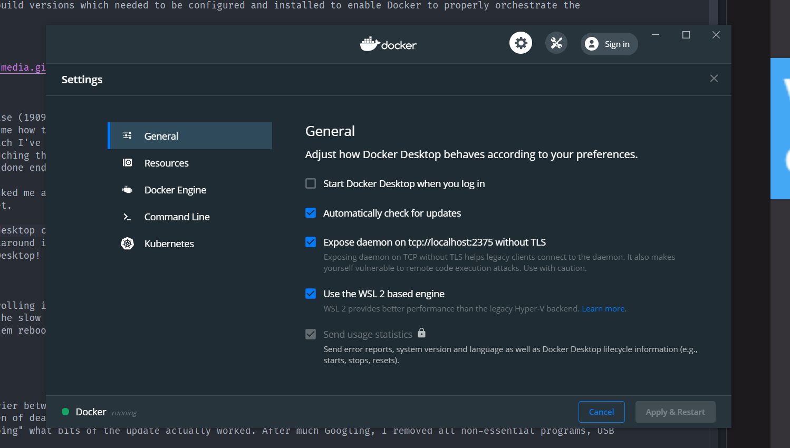Image resolution: width=790 pixels, height=448 pixels.
Task: Uncheck Automatically check for updates
Action: click(x=311, y=213)
